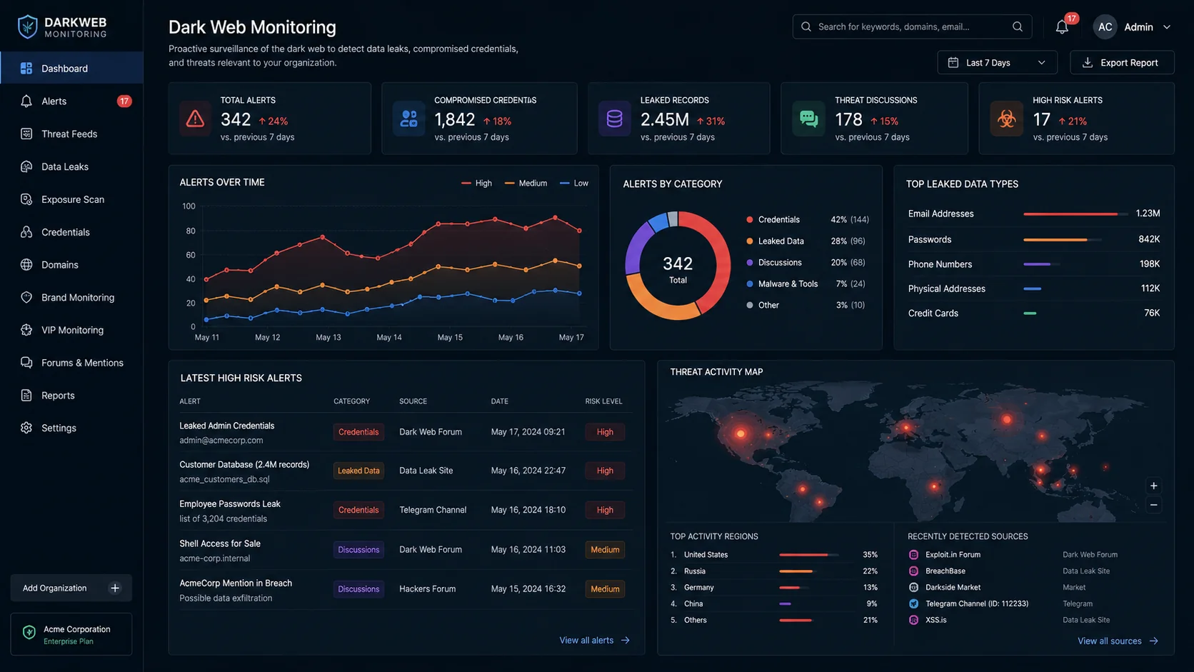Viewport: 1194px width, 672px height.
Task: Click the Settings gear sidebar icon
Action: click(x=26, y=428)
